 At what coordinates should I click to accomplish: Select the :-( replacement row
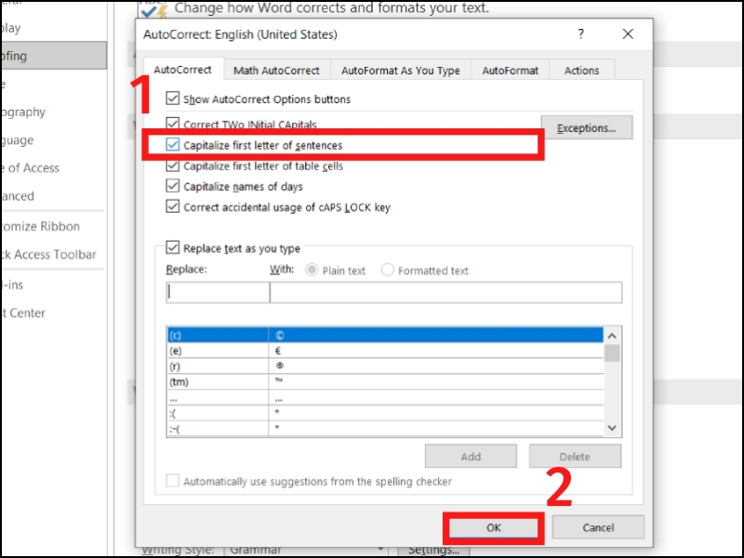coord(385,428)
